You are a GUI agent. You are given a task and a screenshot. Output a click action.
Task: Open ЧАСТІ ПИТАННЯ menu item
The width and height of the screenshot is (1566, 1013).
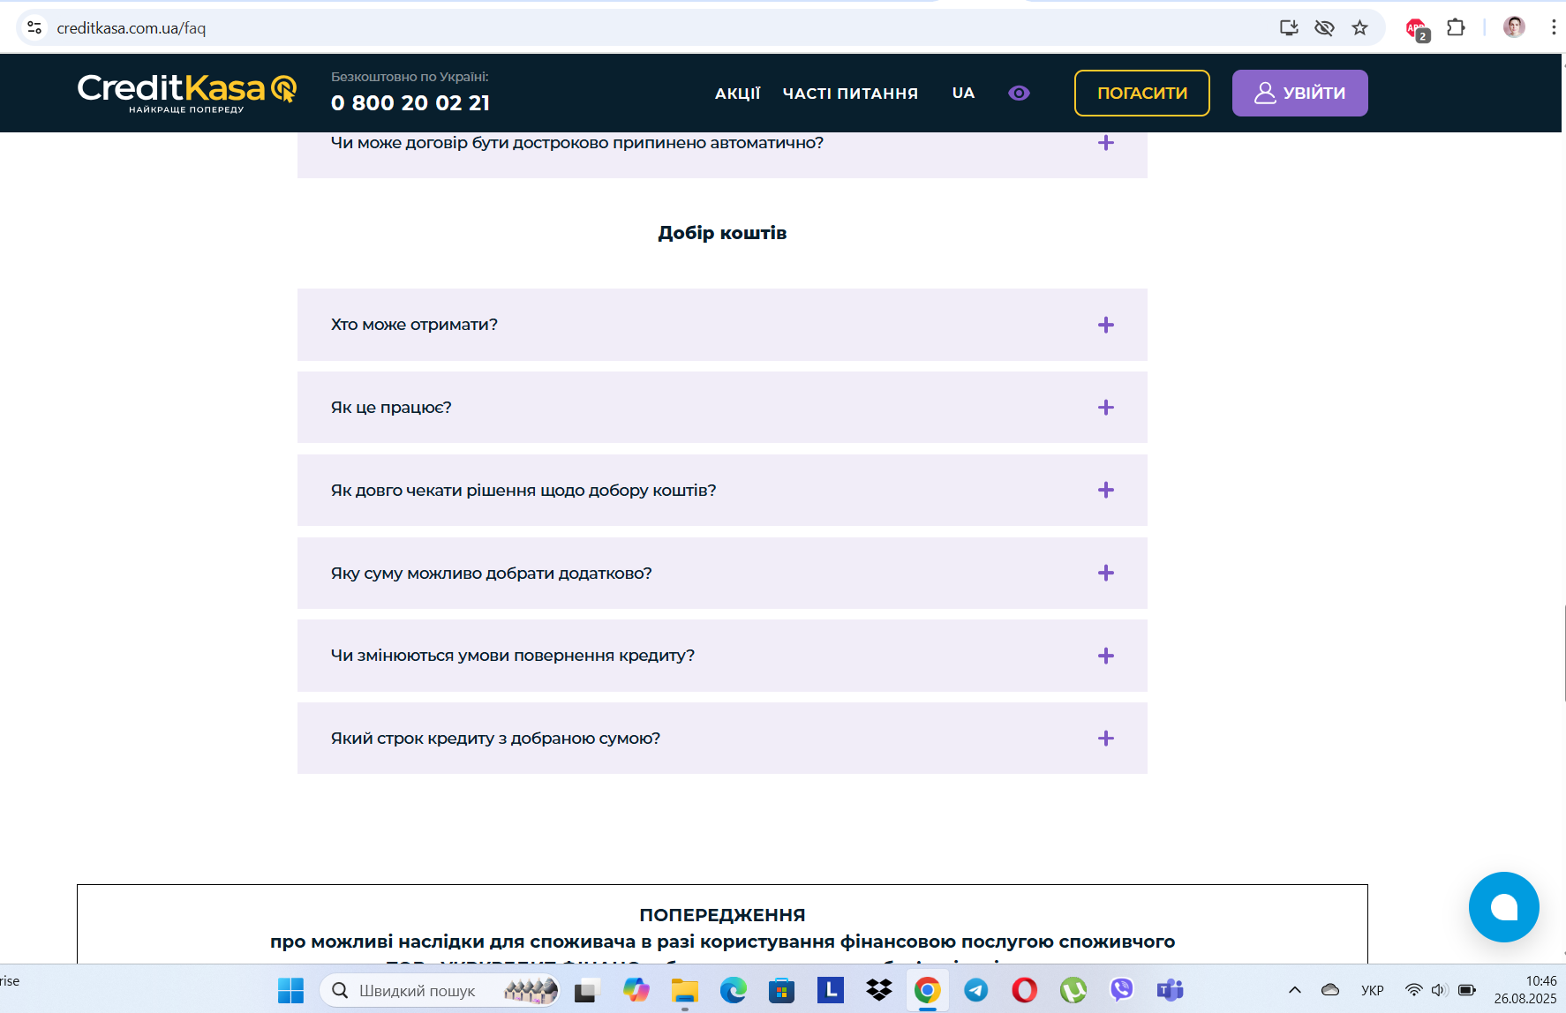pos(850,94)
